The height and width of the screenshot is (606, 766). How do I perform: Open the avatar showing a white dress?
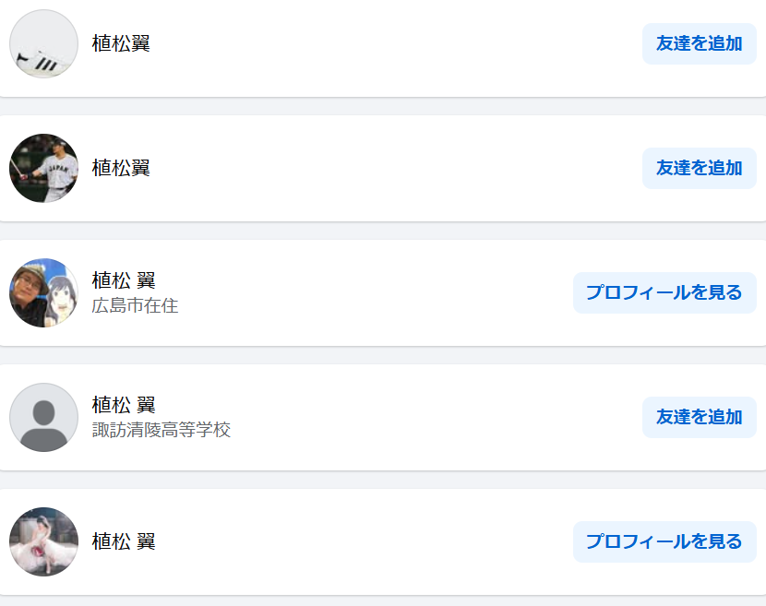click(43, 541)
